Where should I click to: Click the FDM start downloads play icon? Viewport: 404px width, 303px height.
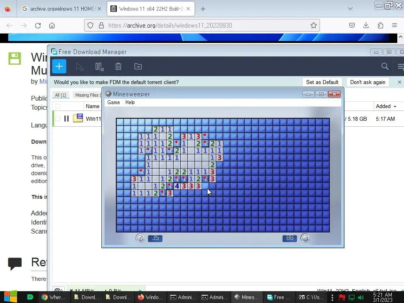(80, 67)
